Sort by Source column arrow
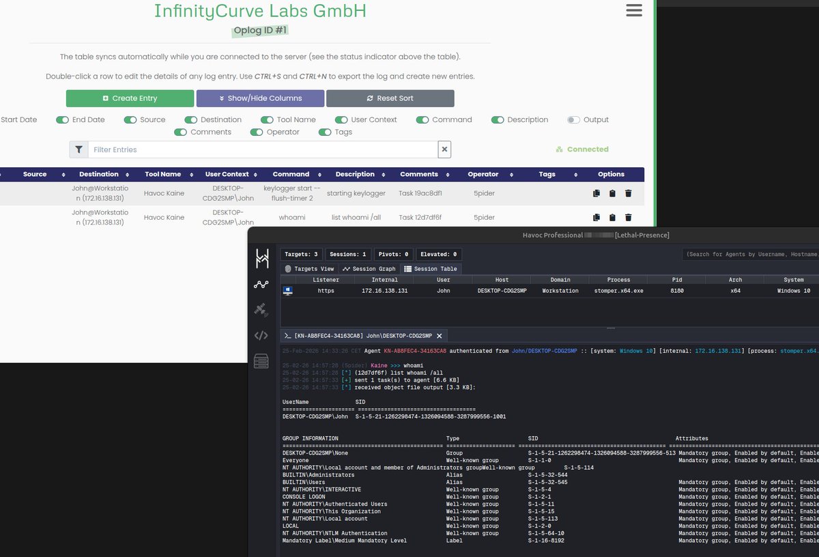819x557 pixels. pyautogui.click(x=63, y=175)
